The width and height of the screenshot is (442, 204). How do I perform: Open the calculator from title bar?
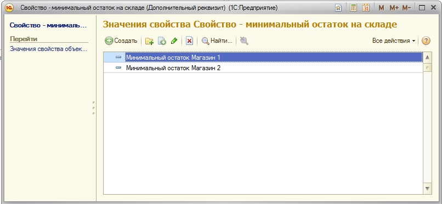(x=354, y=8)
